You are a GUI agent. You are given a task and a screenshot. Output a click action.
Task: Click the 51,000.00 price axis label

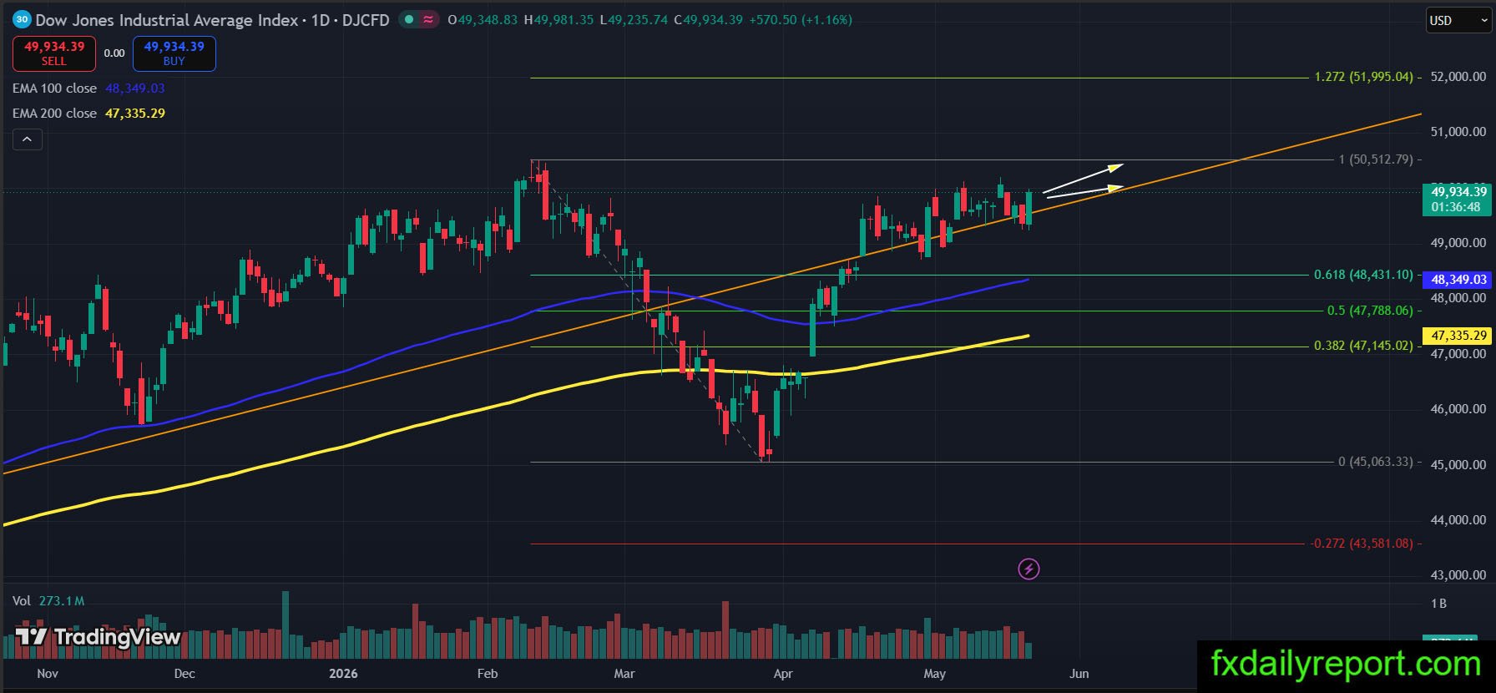(1458, 132)
